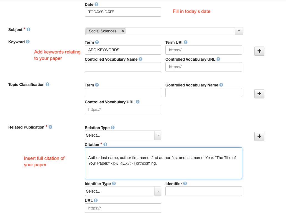Add another Related Publication entry
The width and height of the screenshot is (286, 220).
pyautogui.click(x=259, y=136)
